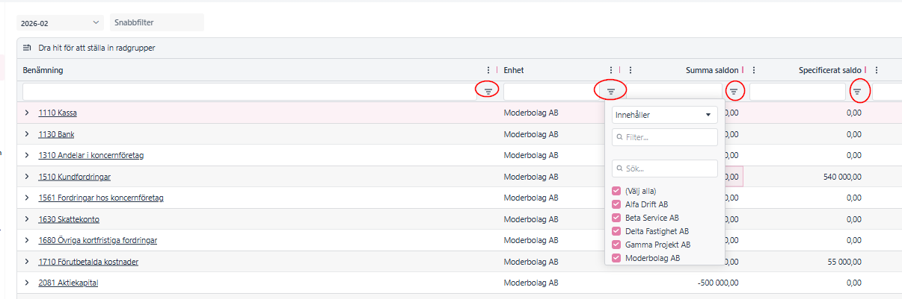Open the 2026-02 period dropdown
Image resolution: width=902 pixels, height=299 pixels.
[x=60, y=23]
